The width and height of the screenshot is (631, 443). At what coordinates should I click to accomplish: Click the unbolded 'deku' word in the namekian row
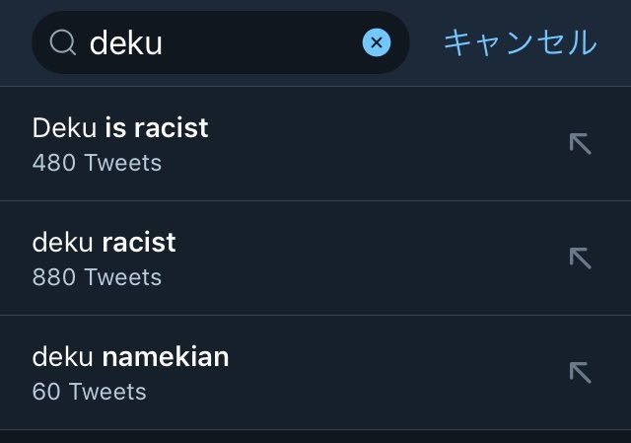click(x=63, y=357)
